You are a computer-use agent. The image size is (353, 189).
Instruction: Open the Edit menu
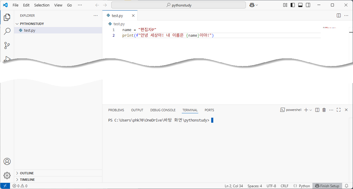[26, 5]
